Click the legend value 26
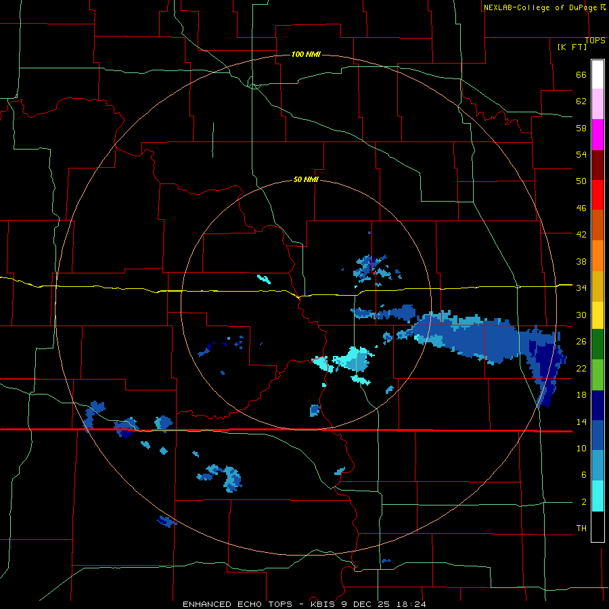This screenshot has width=609, height=609. 581,342
